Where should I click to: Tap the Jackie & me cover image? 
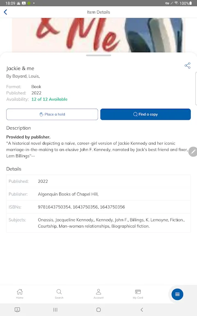point(98,35)
